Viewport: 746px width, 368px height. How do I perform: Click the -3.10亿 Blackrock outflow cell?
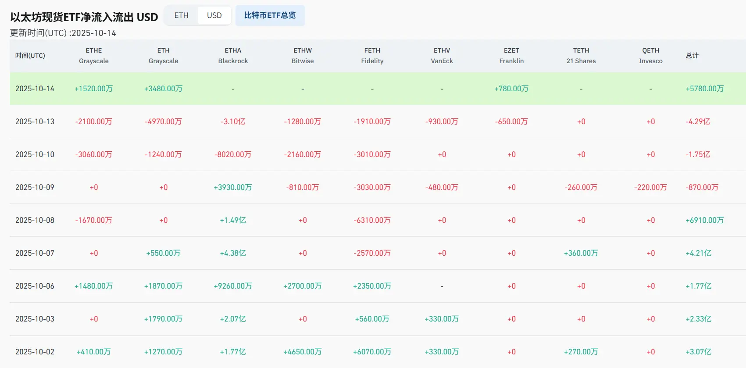coord(233,121)
